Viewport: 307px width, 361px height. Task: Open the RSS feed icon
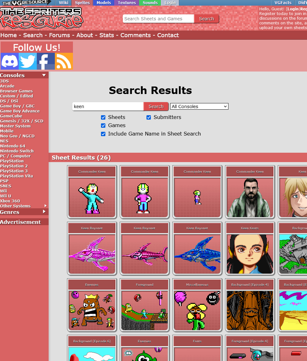pos(64,61)
